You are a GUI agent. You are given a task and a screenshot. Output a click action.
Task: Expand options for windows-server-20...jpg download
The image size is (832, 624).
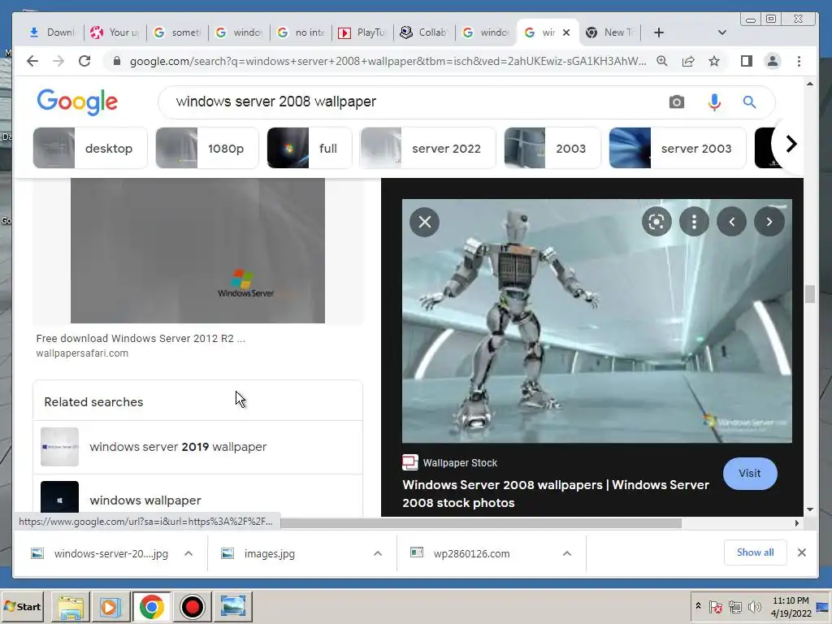[188, 553]
